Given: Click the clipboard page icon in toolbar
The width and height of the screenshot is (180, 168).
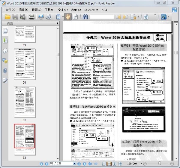Looking at the screenshot, I should 58,17.
